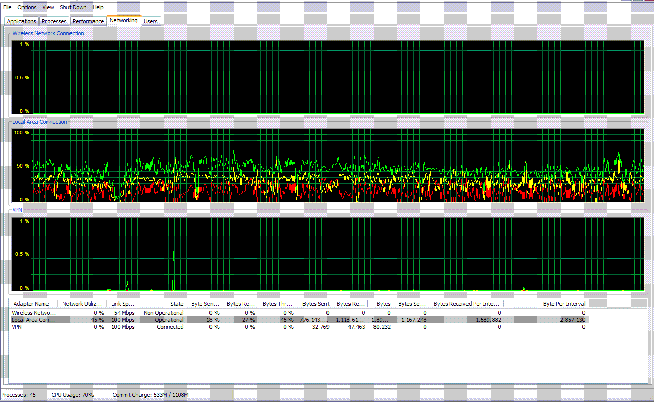This screenshot has width=654, height=402.
Task: Click the Processes: 45 status bar entry
Action: click(x=18, y=395)
